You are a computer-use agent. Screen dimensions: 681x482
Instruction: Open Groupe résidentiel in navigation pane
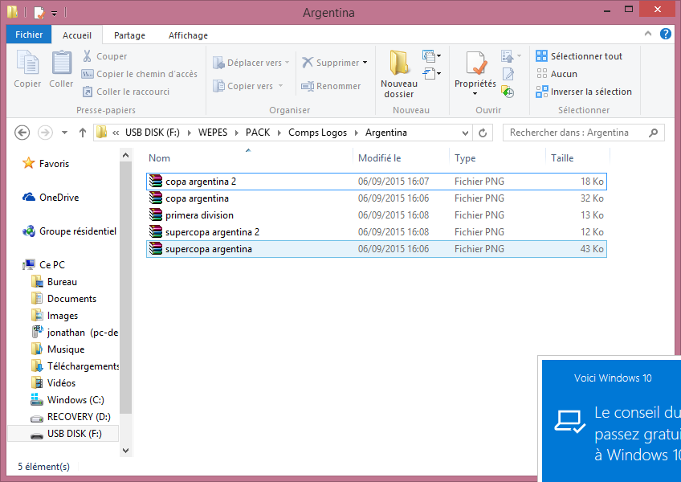(x=70, y=231)
